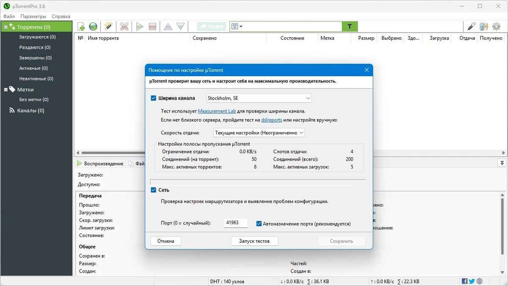Click the port number field 41963
The height and width of the screenshot is (286, 508).
click(236, 223)
